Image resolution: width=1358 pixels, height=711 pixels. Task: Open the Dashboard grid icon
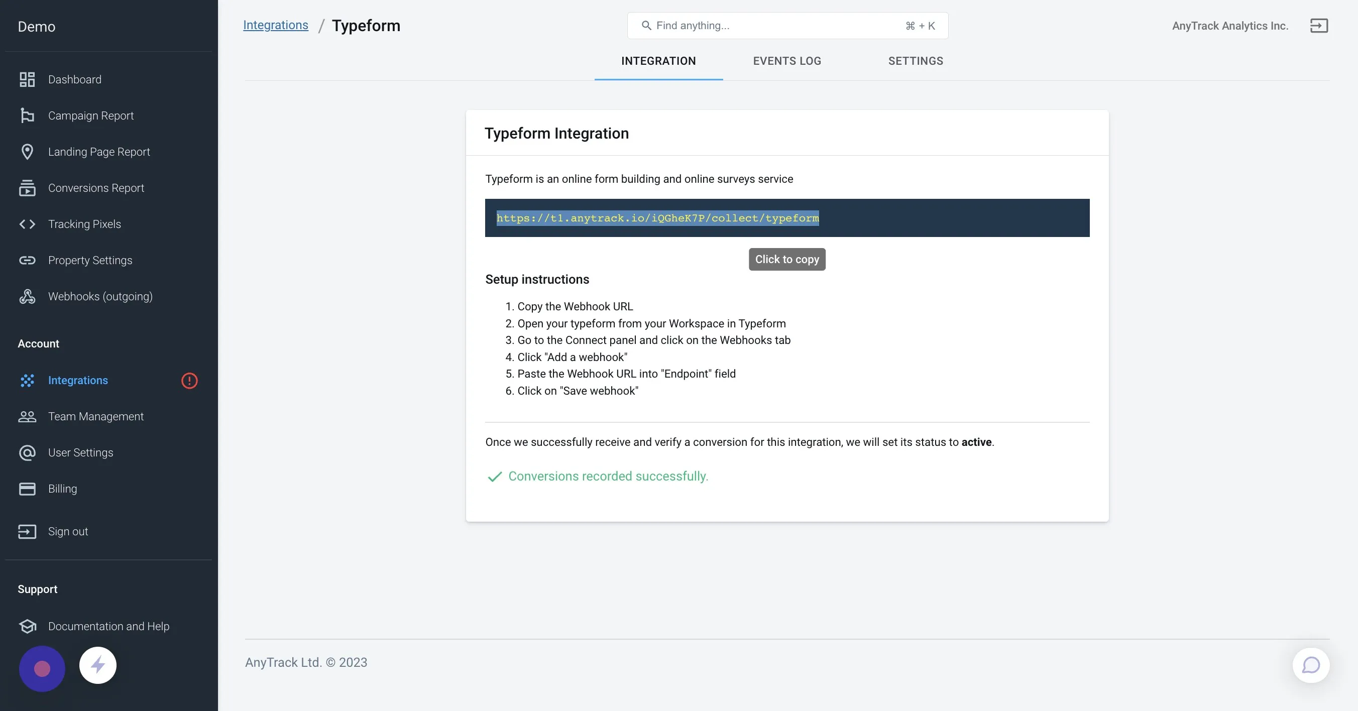click(x=27, y=79)
